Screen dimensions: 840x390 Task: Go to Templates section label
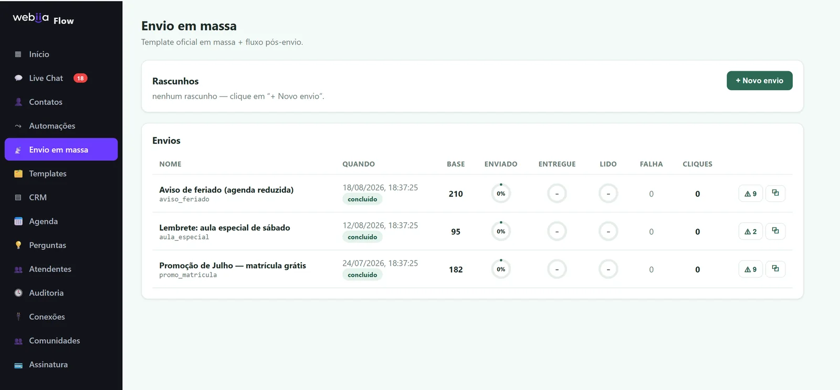[x=48, y=174]
